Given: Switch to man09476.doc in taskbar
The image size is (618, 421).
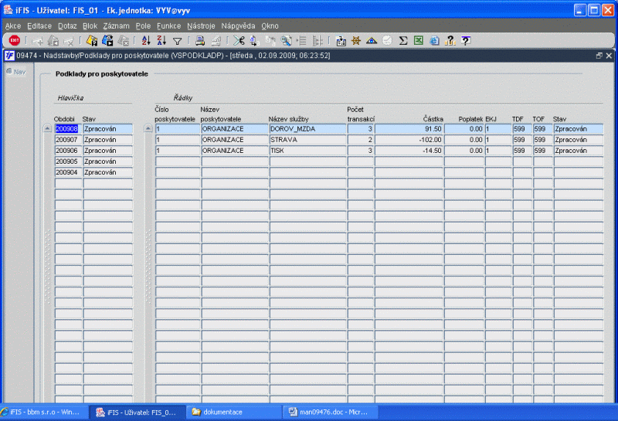Looking at the screenshot, I should 331,413.
